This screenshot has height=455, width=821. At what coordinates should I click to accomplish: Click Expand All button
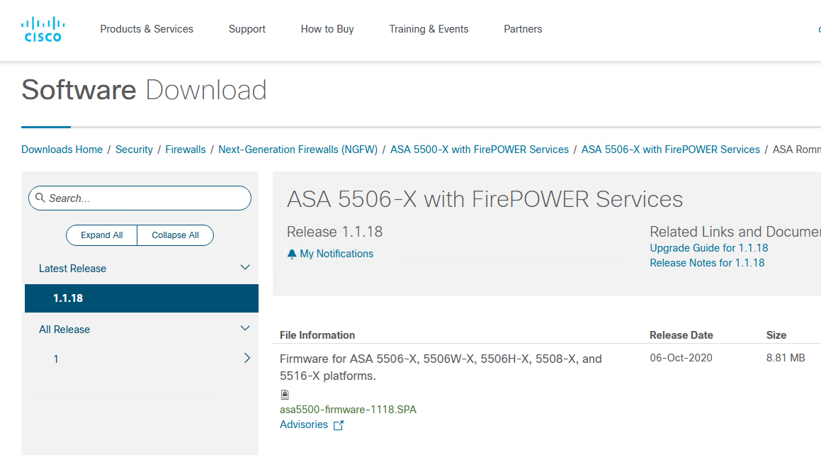[101, 235]
